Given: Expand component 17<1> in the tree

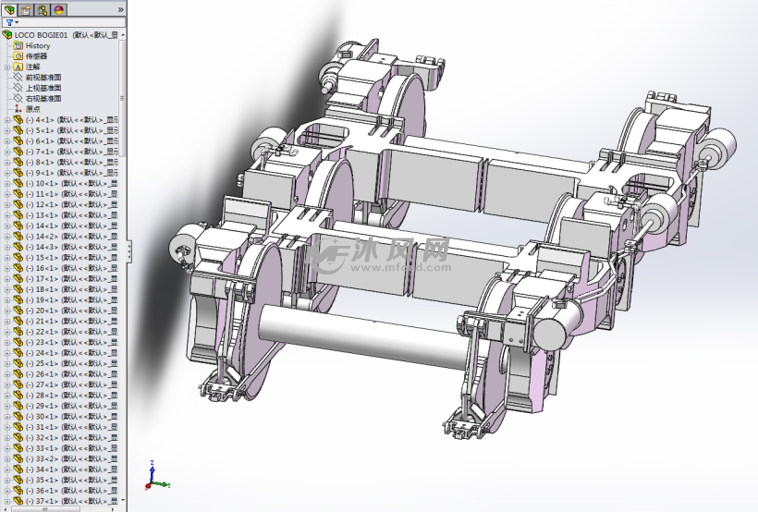Looking at the screenshot, I should pos(7,279).
